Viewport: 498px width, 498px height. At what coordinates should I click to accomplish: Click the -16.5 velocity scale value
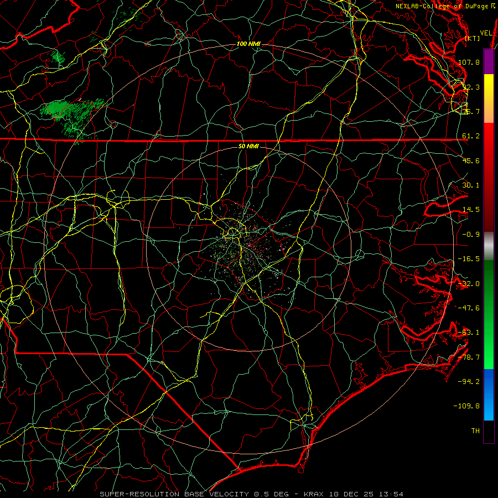click(469, 259)
